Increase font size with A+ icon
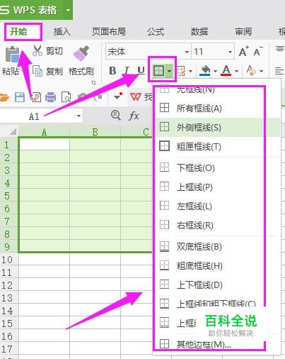This screenshot has width=285, height=359. (x=243, y=51)
